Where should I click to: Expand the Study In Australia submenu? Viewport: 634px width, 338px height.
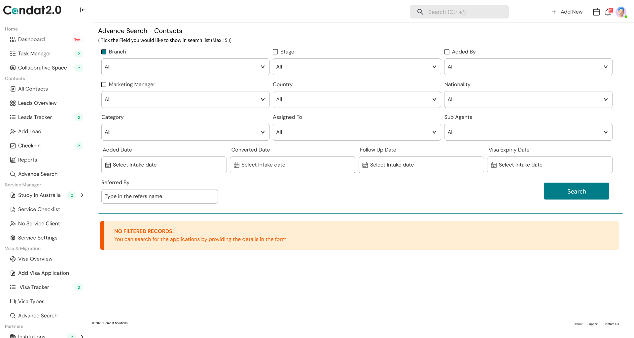(82, 195)
